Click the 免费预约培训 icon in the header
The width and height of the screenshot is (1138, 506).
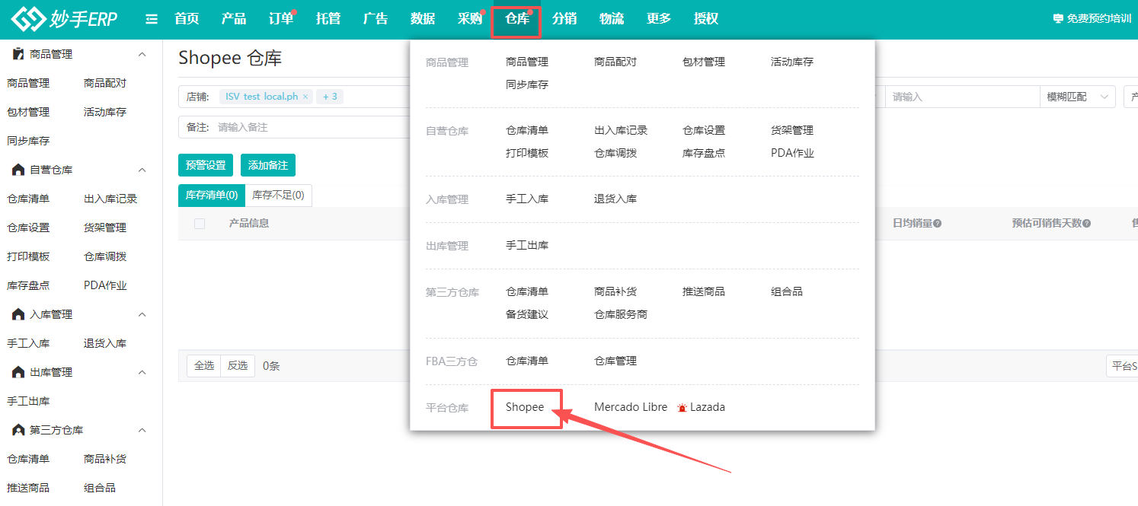click(x=1057, y=18)
